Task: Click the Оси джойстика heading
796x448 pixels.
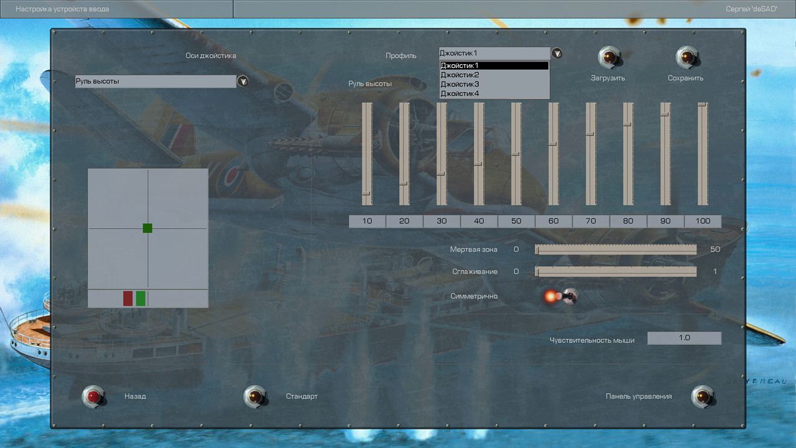Action: (x=211, y=55)
